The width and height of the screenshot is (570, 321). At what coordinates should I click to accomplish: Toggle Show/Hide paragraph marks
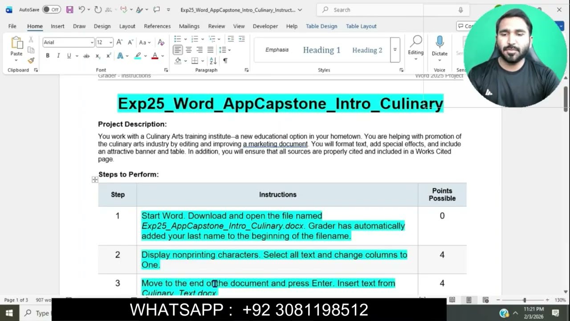pyautogui.click(x=225, y=61)
